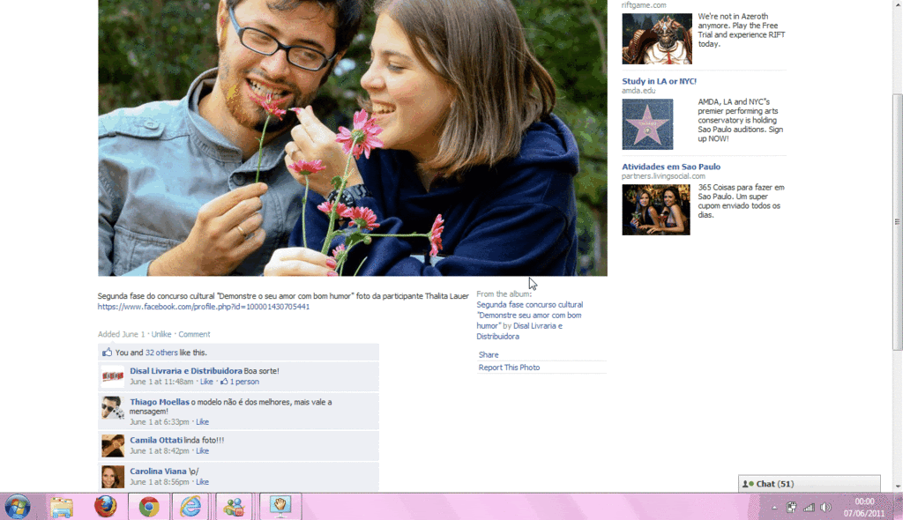Open Firefox from the taskbar
The height and width of the screenshot is (520, 903).
tap(106, 507)
